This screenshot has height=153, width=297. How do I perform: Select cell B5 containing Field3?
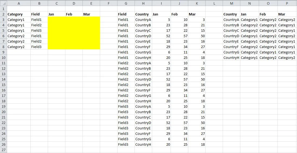pyautogui.click(x=39, y=30)
